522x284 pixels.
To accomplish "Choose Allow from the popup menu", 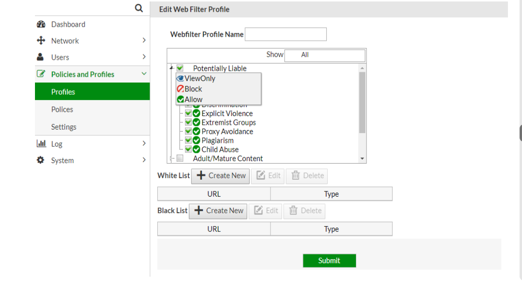I will 219,100.
